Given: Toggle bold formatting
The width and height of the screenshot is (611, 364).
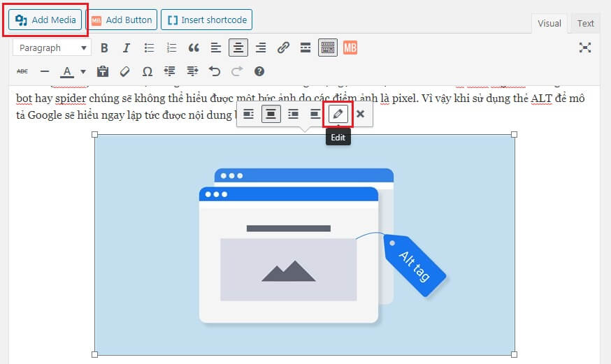Looking at the screenshot, I should 104,48.
